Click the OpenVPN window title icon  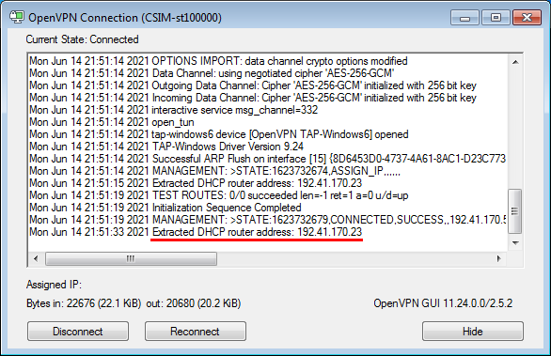tap(17, 17)
